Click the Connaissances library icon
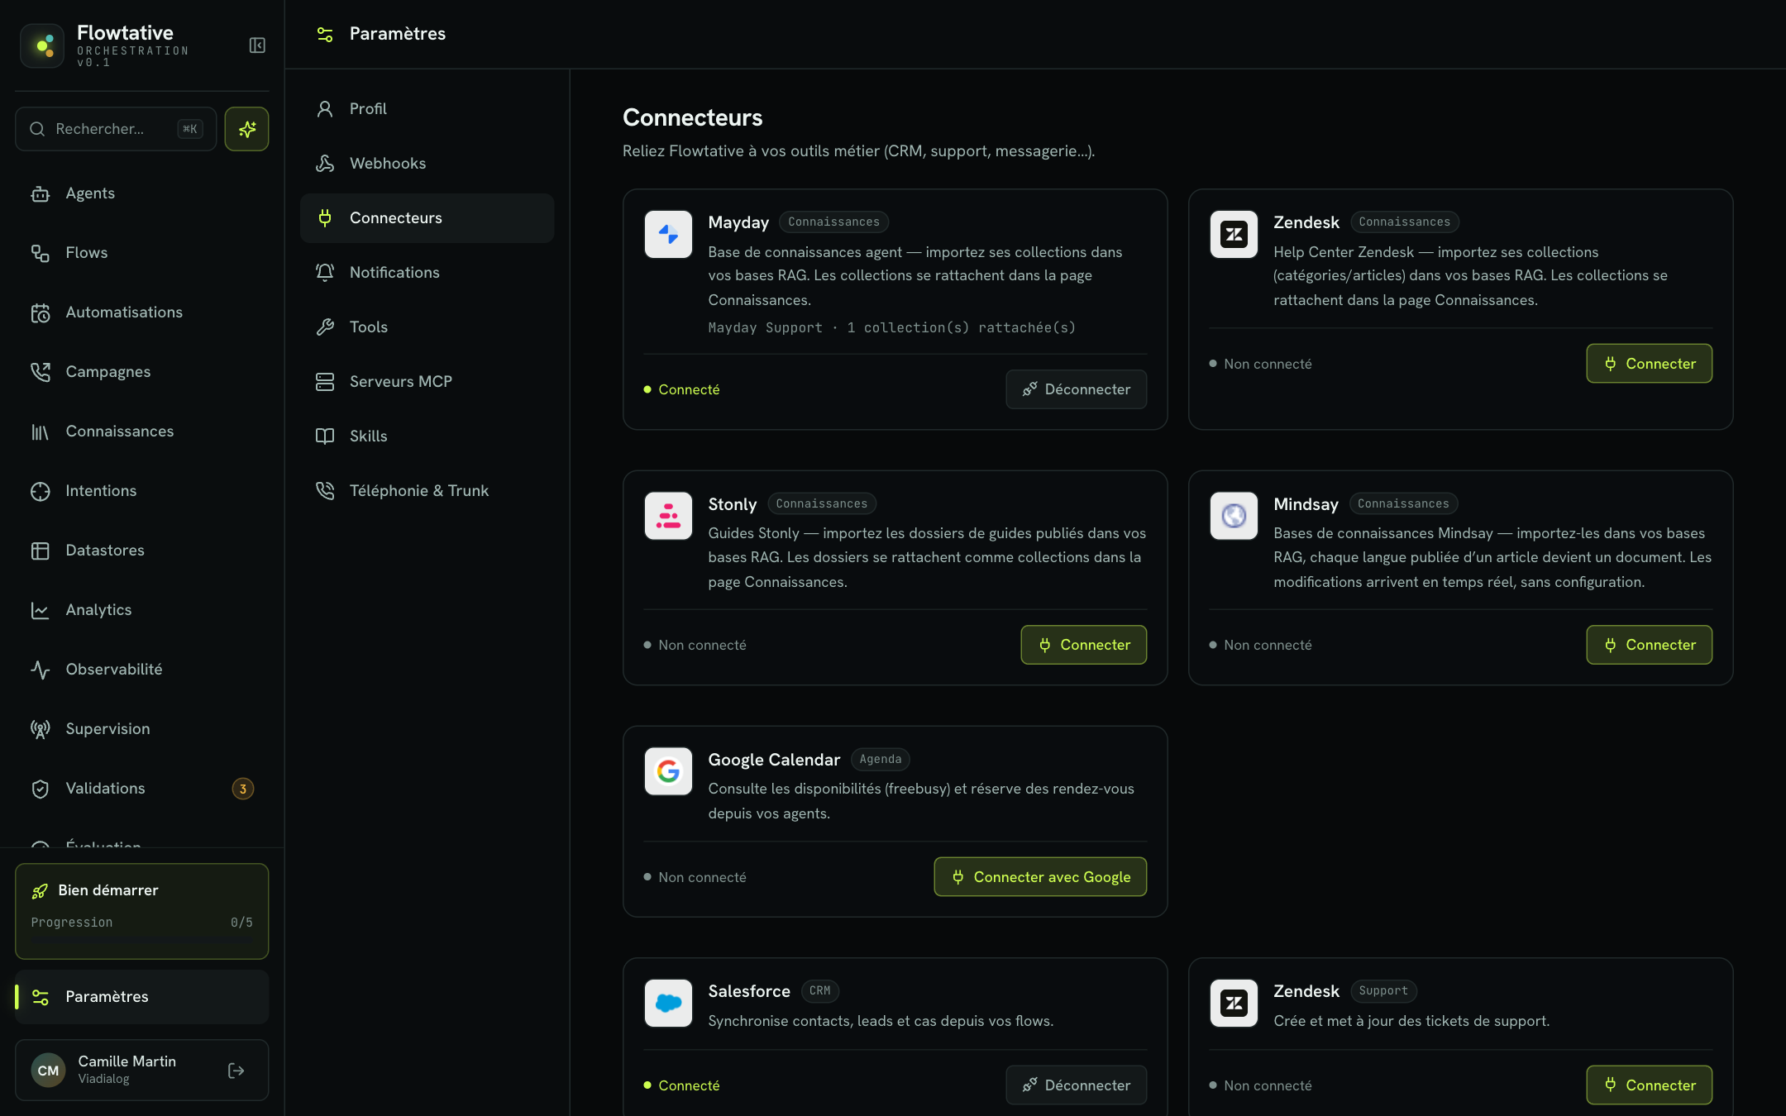 pos(41,432)
